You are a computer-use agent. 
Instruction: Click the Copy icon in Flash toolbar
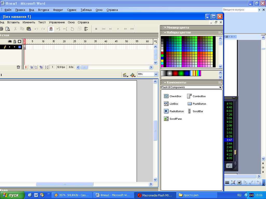click(22, 29)
